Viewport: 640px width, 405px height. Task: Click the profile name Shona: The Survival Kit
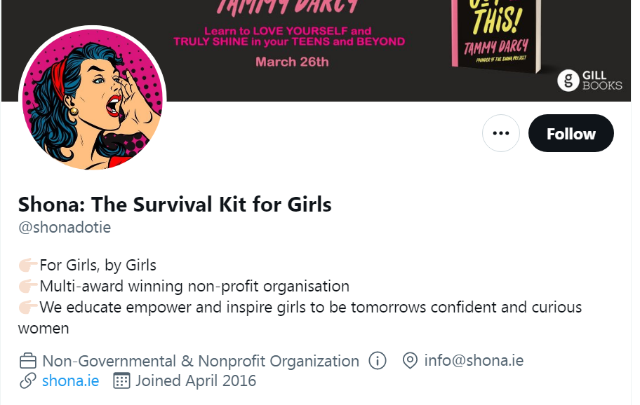tap(175, 204)
